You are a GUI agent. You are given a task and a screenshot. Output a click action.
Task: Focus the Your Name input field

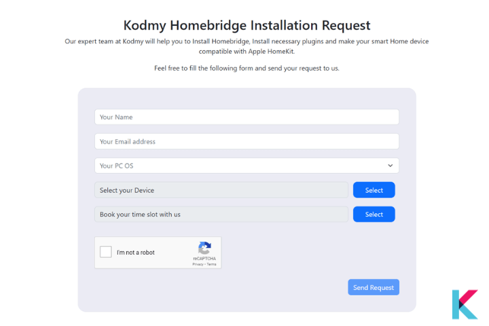click(247, 117)
